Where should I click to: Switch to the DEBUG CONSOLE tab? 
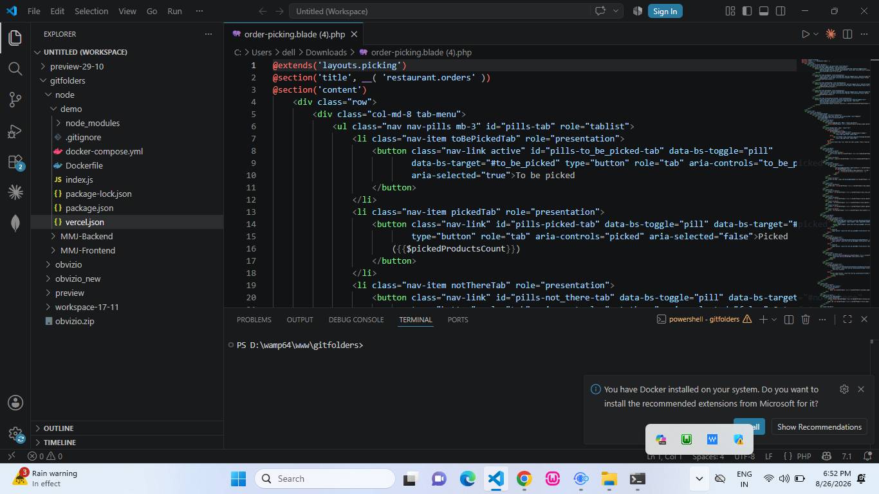(356, 320)
